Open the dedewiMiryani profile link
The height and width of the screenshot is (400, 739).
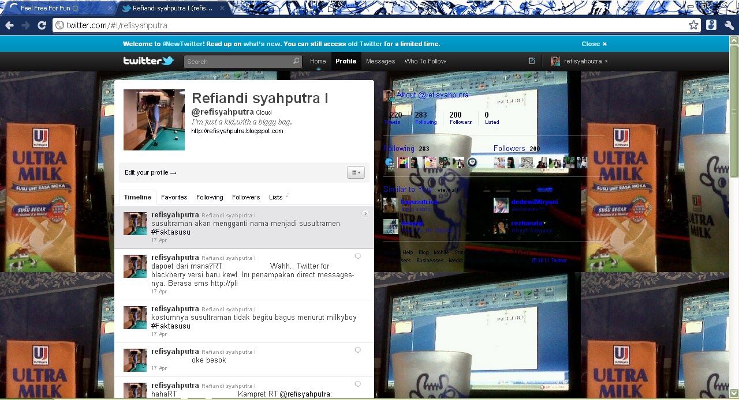[x=535, y=202]
